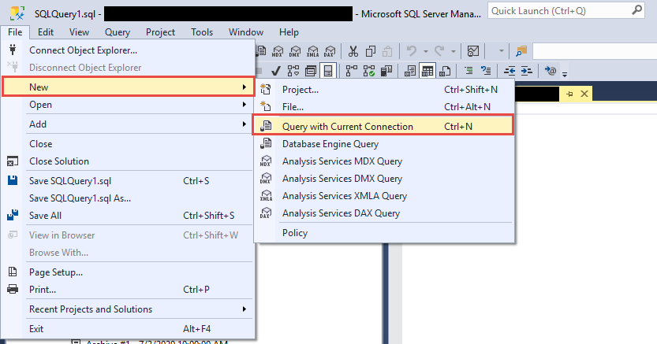Viewport: 657px width, 344px height.
Task: Click Save SQLQuery1.sql As...
Action: tap(80, 198)
